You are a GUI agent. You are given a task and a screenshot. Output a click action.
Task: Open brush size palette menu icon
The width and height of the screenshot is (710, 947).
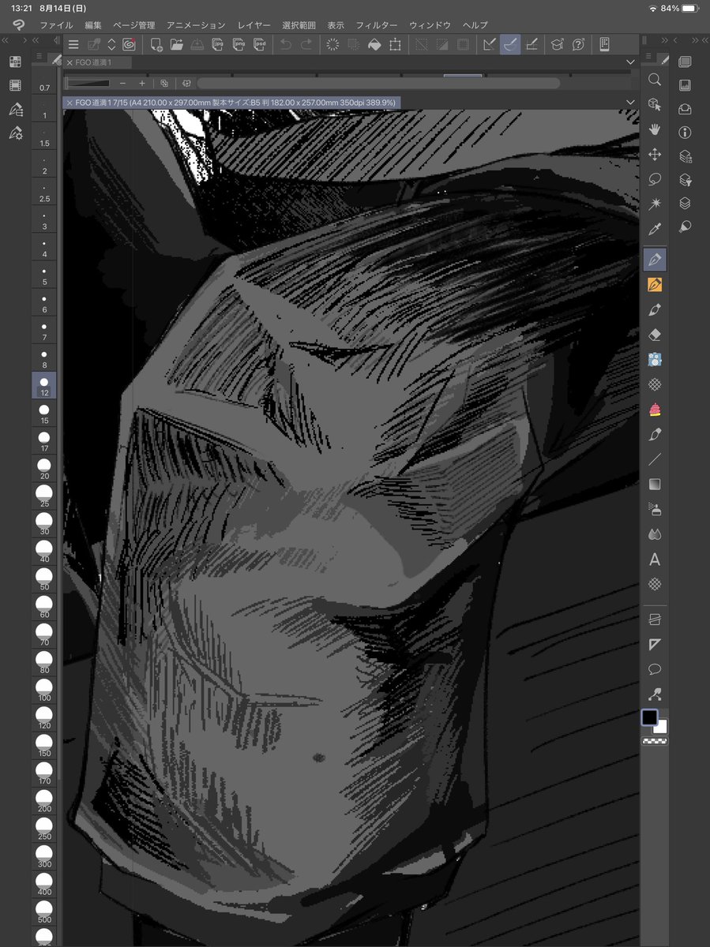pos(39,56)
